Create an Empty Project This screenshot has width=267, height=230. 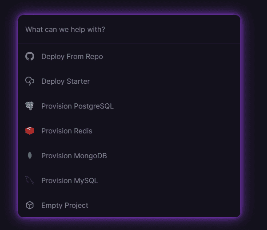point(129,205)
